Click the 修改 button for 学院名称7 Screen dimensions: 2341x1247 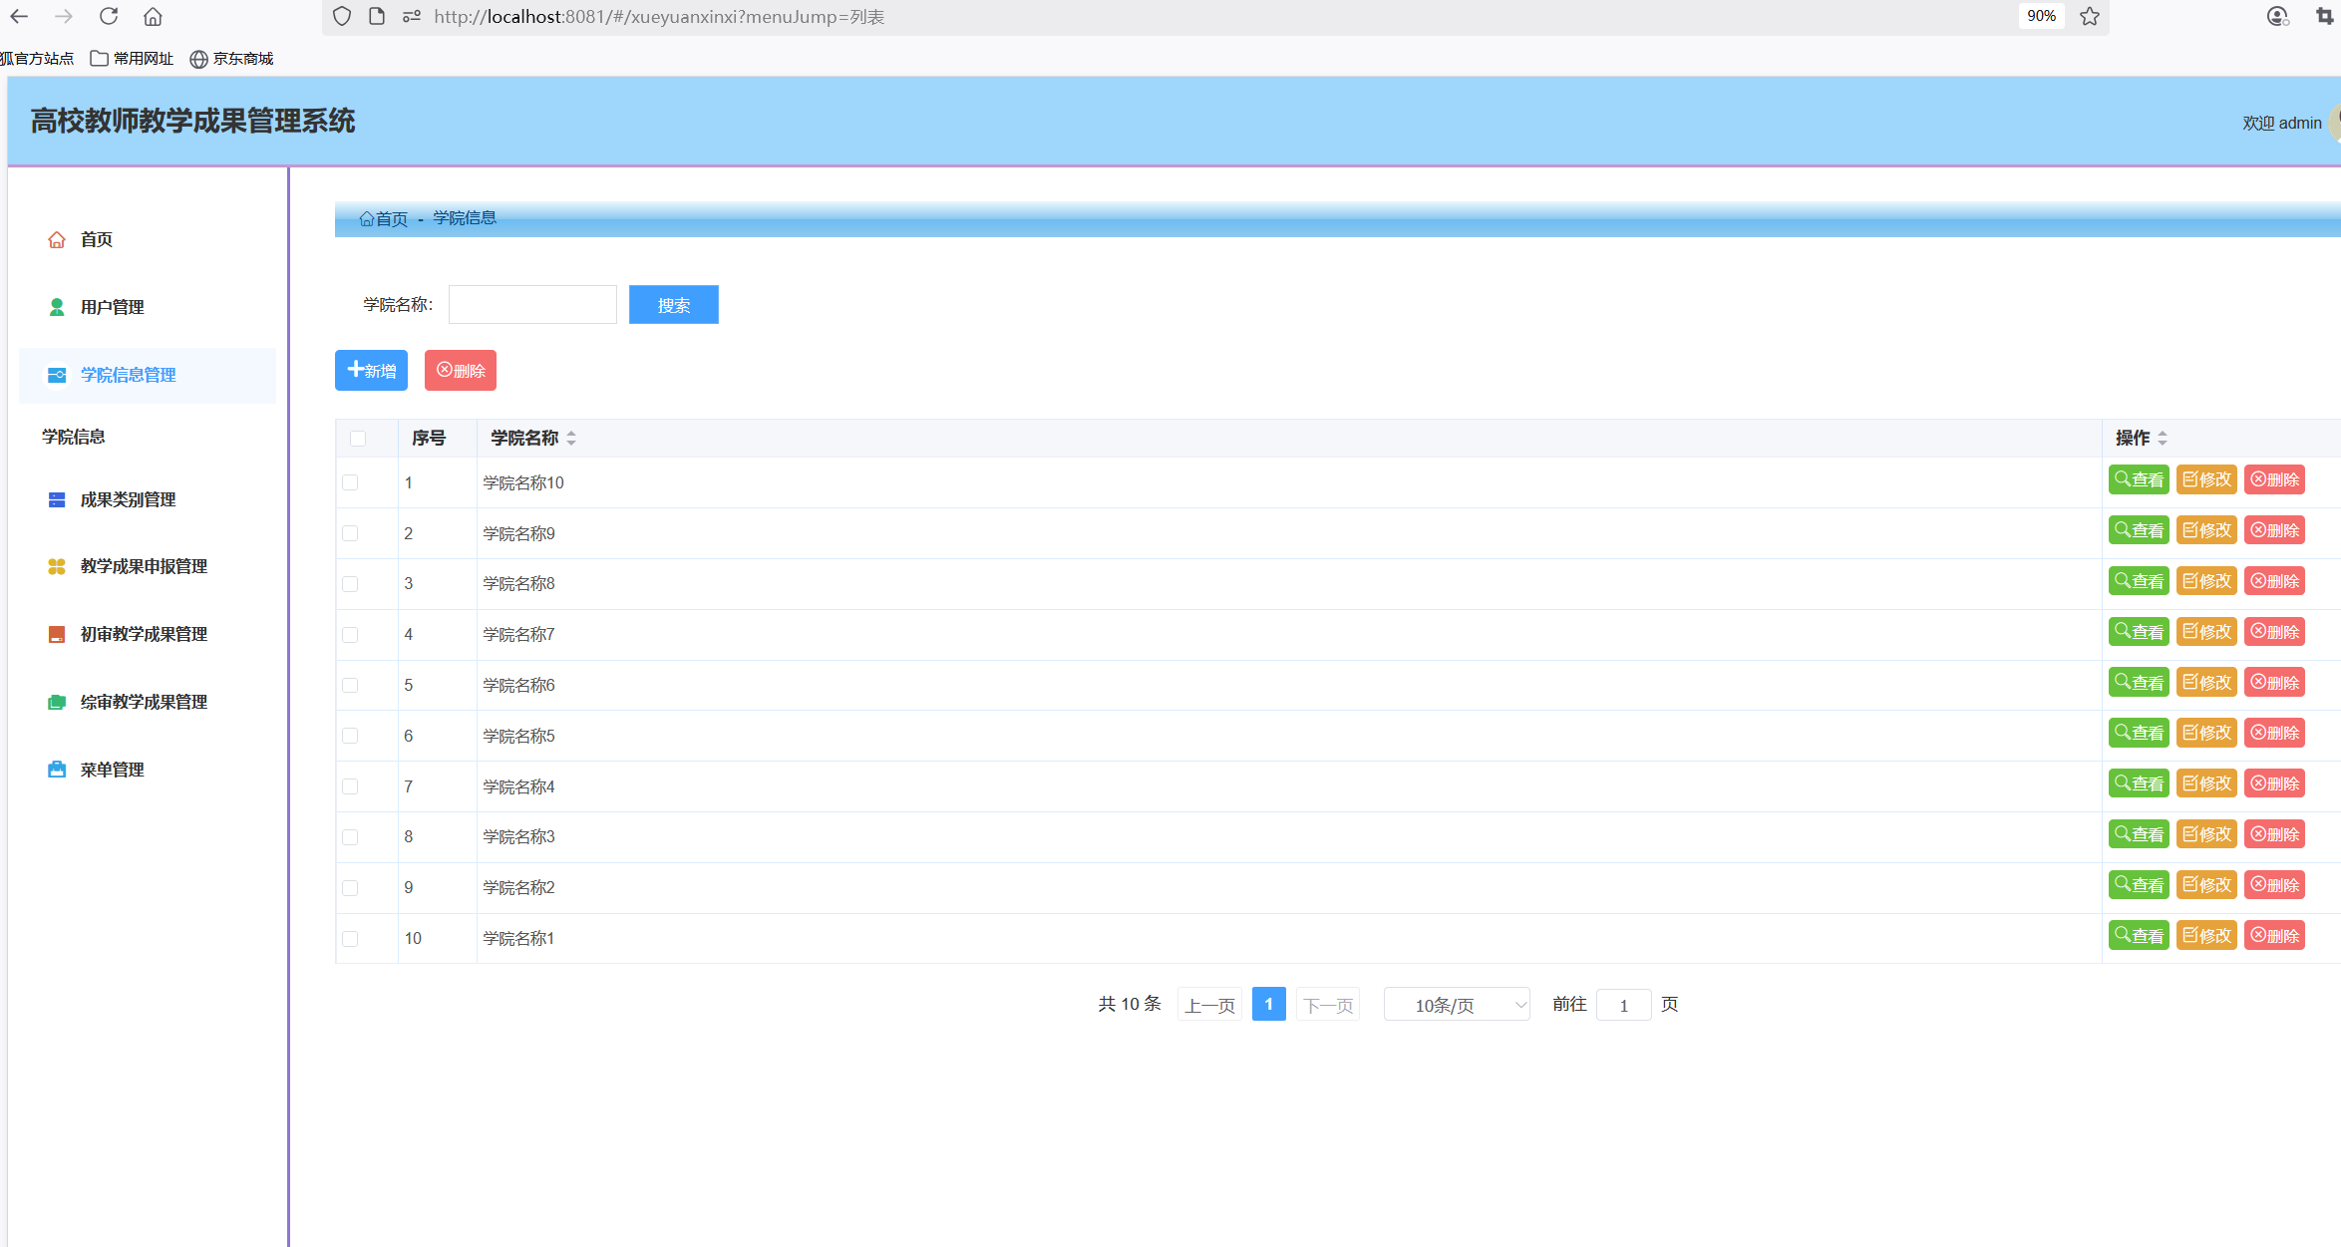coord(2206,632)
